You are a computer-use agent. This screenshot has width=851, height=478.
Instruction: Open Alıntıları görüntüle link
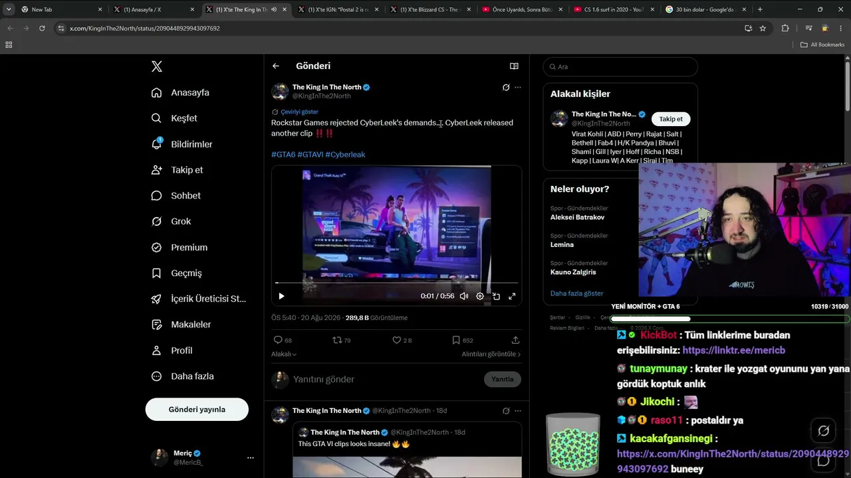point(491,355)
